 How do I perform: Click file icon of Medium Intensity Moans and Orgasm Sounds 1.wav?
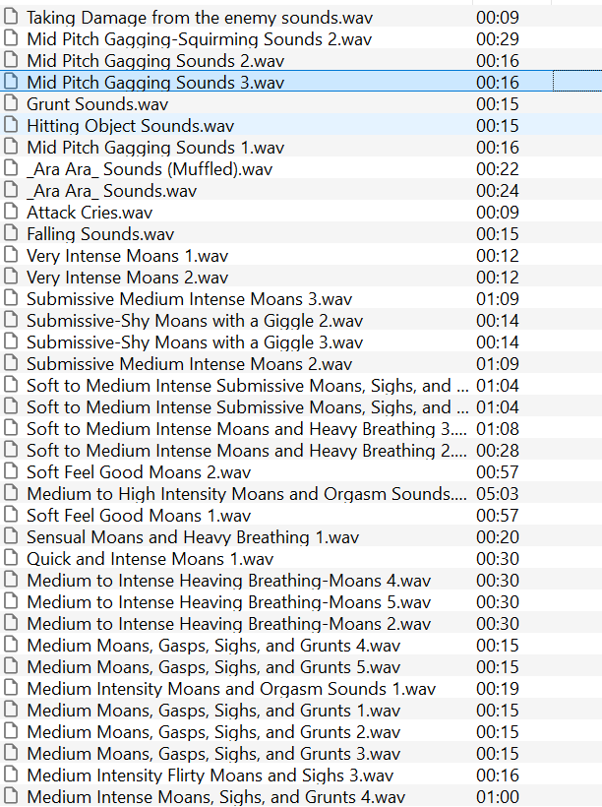pyautogui.click(x=10, y=687)
